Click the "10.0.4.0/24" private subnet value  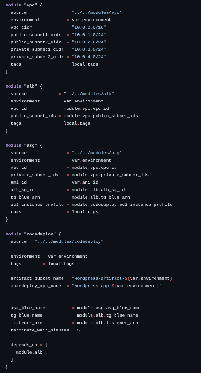pyautogui.click(x=89, y=57)
